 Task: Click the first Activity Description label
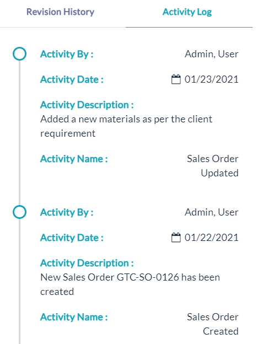point(87,105)
